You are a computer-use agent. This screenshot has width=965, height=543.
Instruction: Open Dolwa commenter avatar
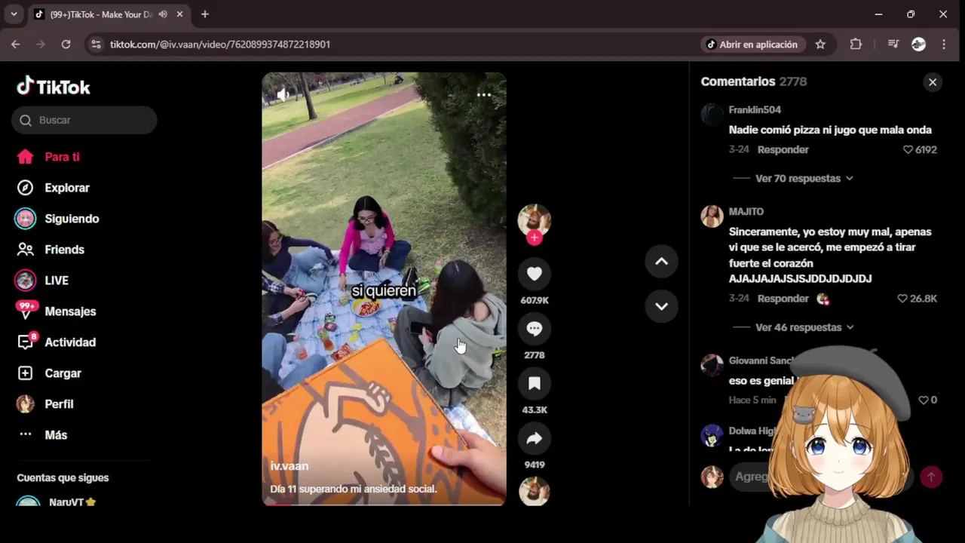coord(712,435)
